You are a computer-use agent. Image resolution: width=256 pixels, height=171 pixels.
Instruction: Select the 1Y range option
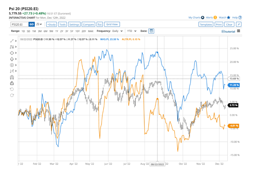click(x=57, y=31)
